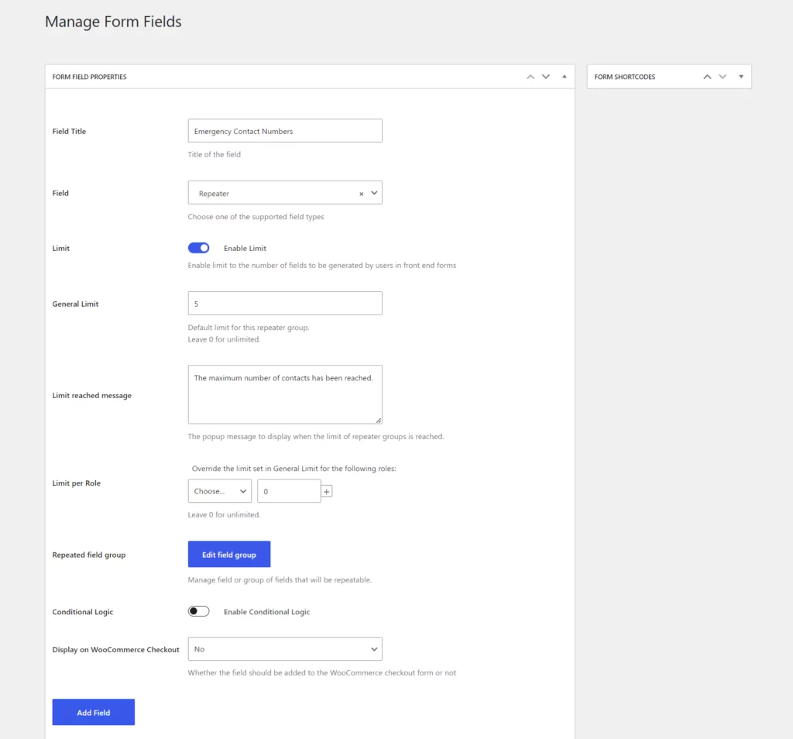Click the Limit per Role label
The width and height of the screenshot is (793, 739).
(77, 483)
